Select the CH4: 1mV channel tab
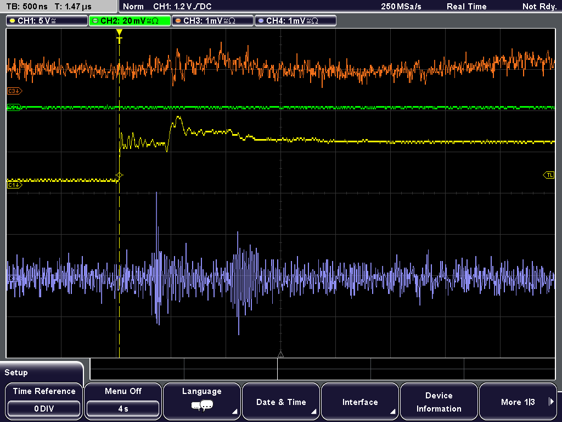 click(x=295, y=21)
